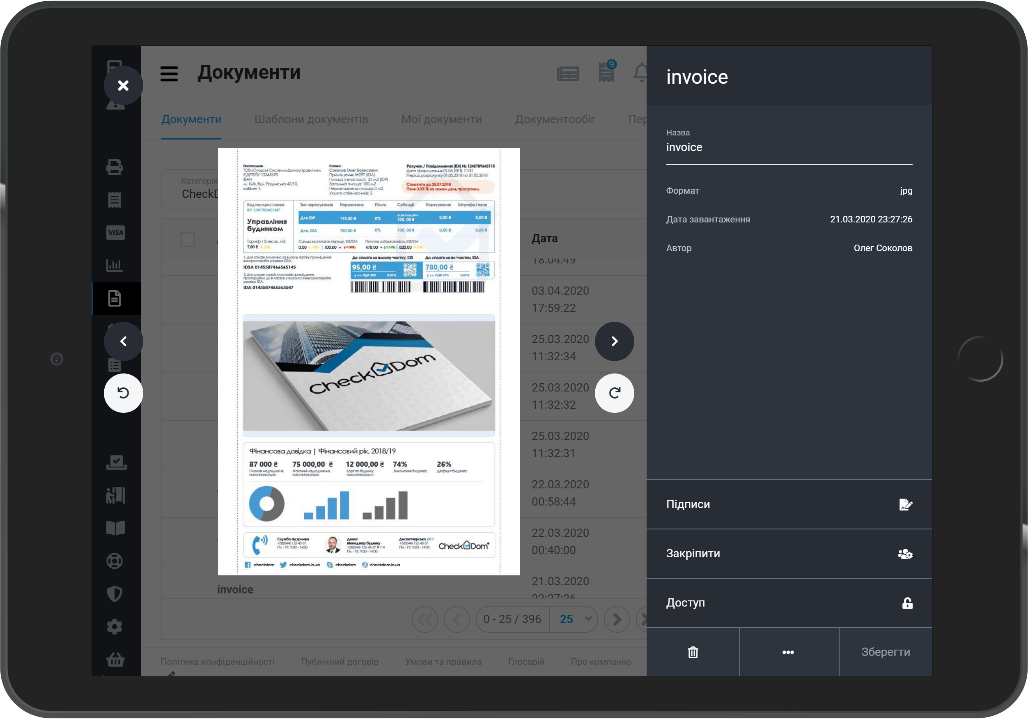This screenshot has height=719, width=1028.
Task: Edit the Назва field with invoice
Action: (789, 147)
